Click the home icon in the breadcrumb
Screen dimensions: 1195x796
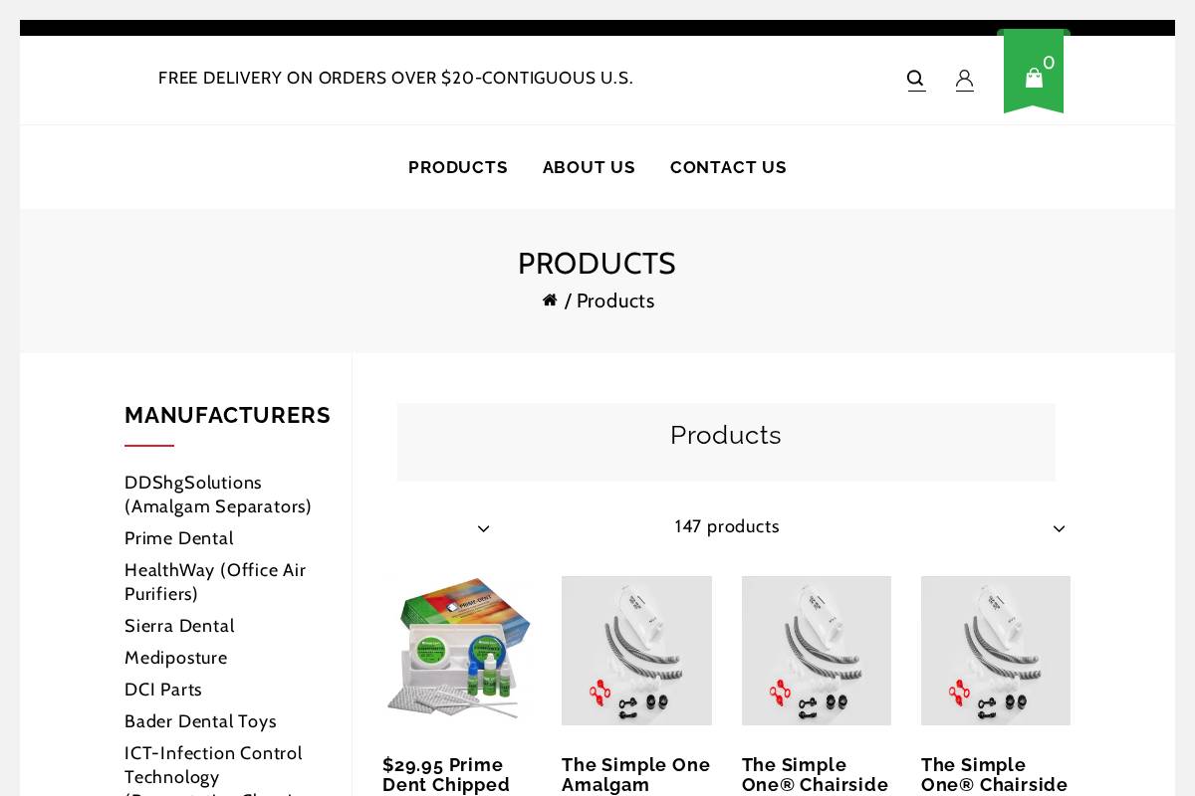[x=550, y=299]
